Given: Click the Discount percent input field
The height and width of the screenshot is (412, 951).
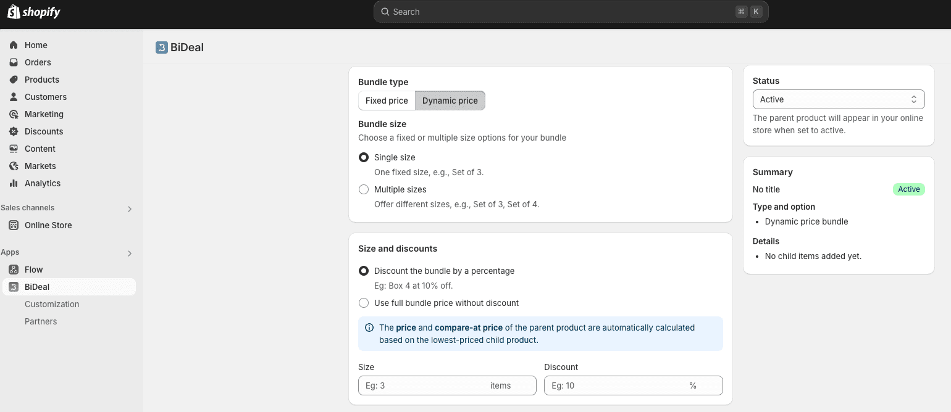Looking at the screenshot, I should coord(633,385).
